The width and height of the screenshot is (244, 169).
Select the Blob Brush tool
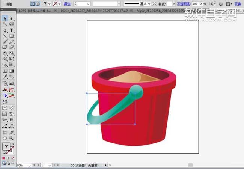click(5, 47)
